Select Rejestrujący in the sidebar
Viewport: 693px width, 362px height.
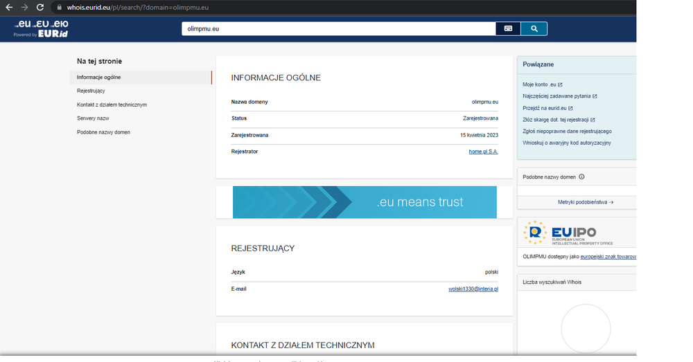tap(91, 91)
